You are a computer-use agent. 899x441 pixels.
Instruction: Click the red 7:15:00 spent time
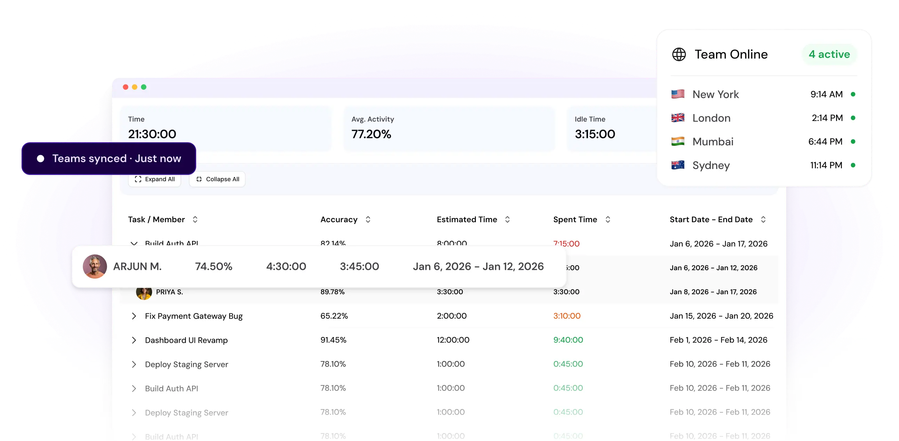click(566, 243)
